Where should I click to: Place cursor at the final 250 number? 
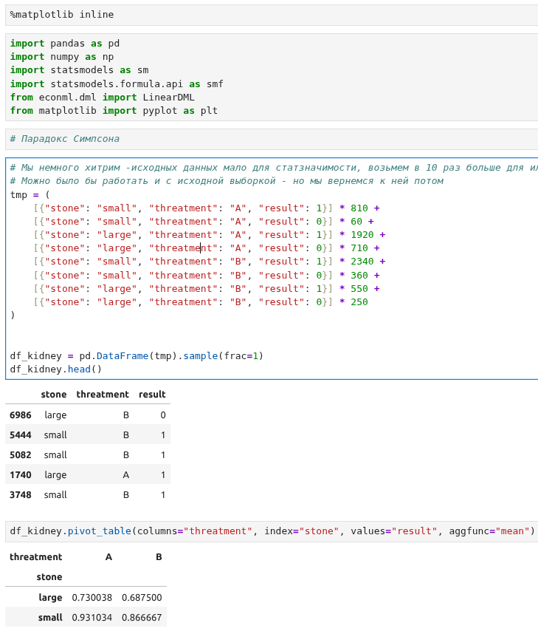click(x=359, y=302)
